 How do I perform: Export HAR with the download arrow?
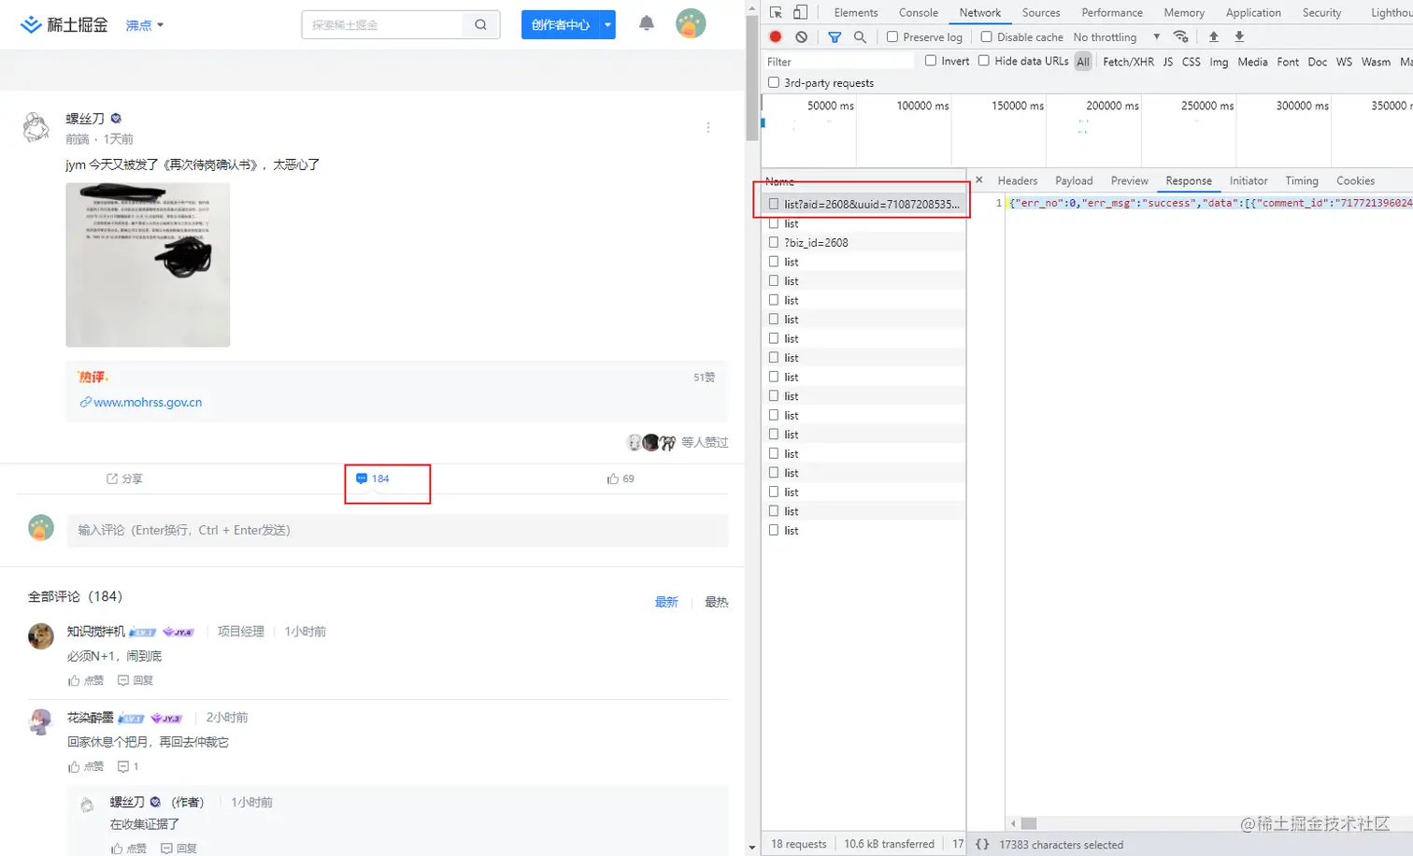(x=1239, y=36)
